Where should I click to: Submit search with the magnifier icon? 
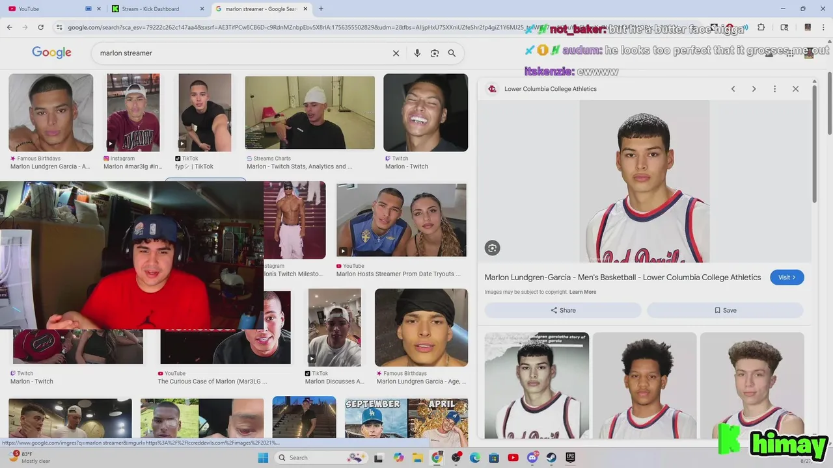coord(452,53)
